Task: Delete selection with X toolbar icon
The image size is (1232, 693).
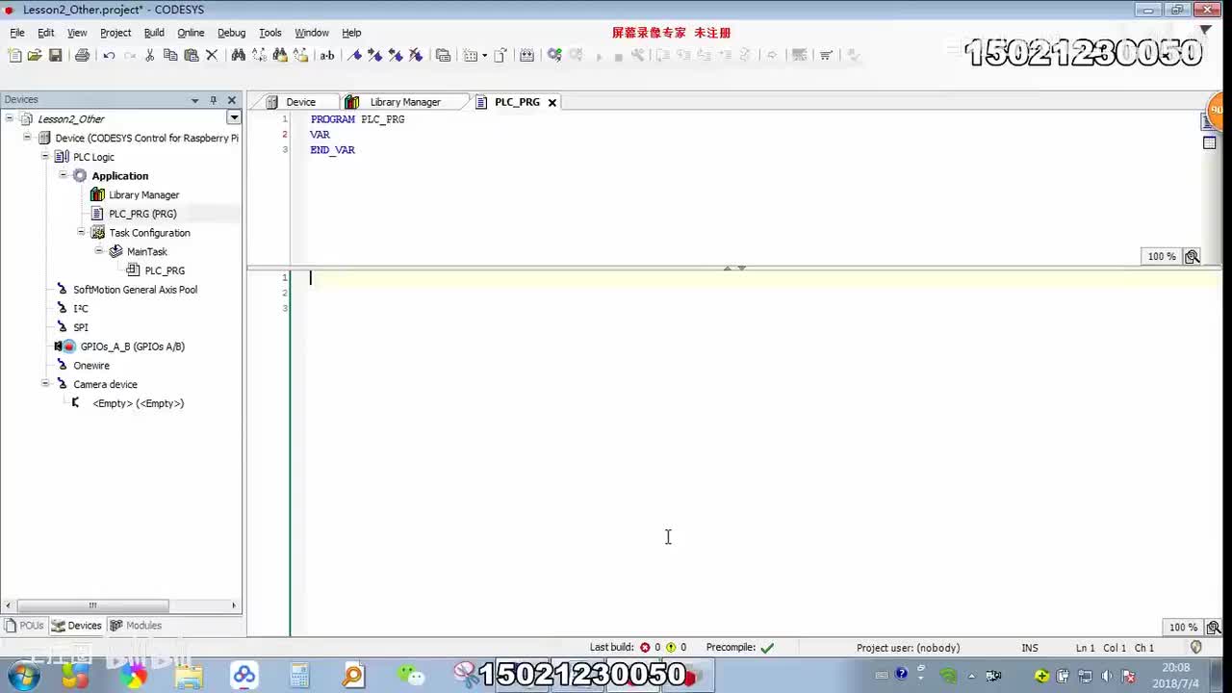Action: [x=212, y=55]
